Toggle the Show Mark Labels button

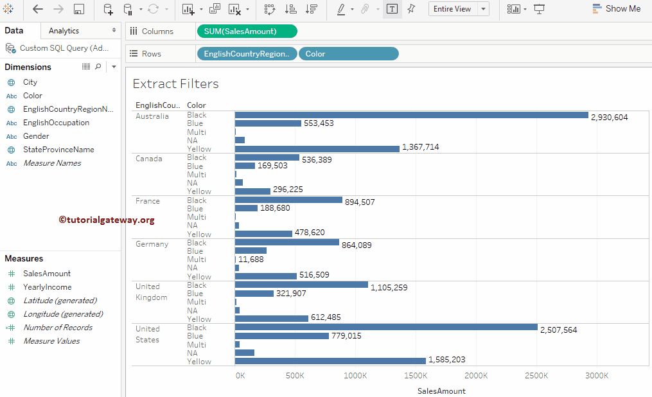[x=392, y=8]
